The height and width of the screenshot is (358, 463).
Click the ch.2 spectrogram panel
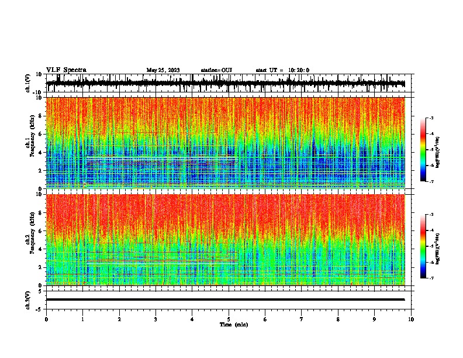(x=225, y=240)
